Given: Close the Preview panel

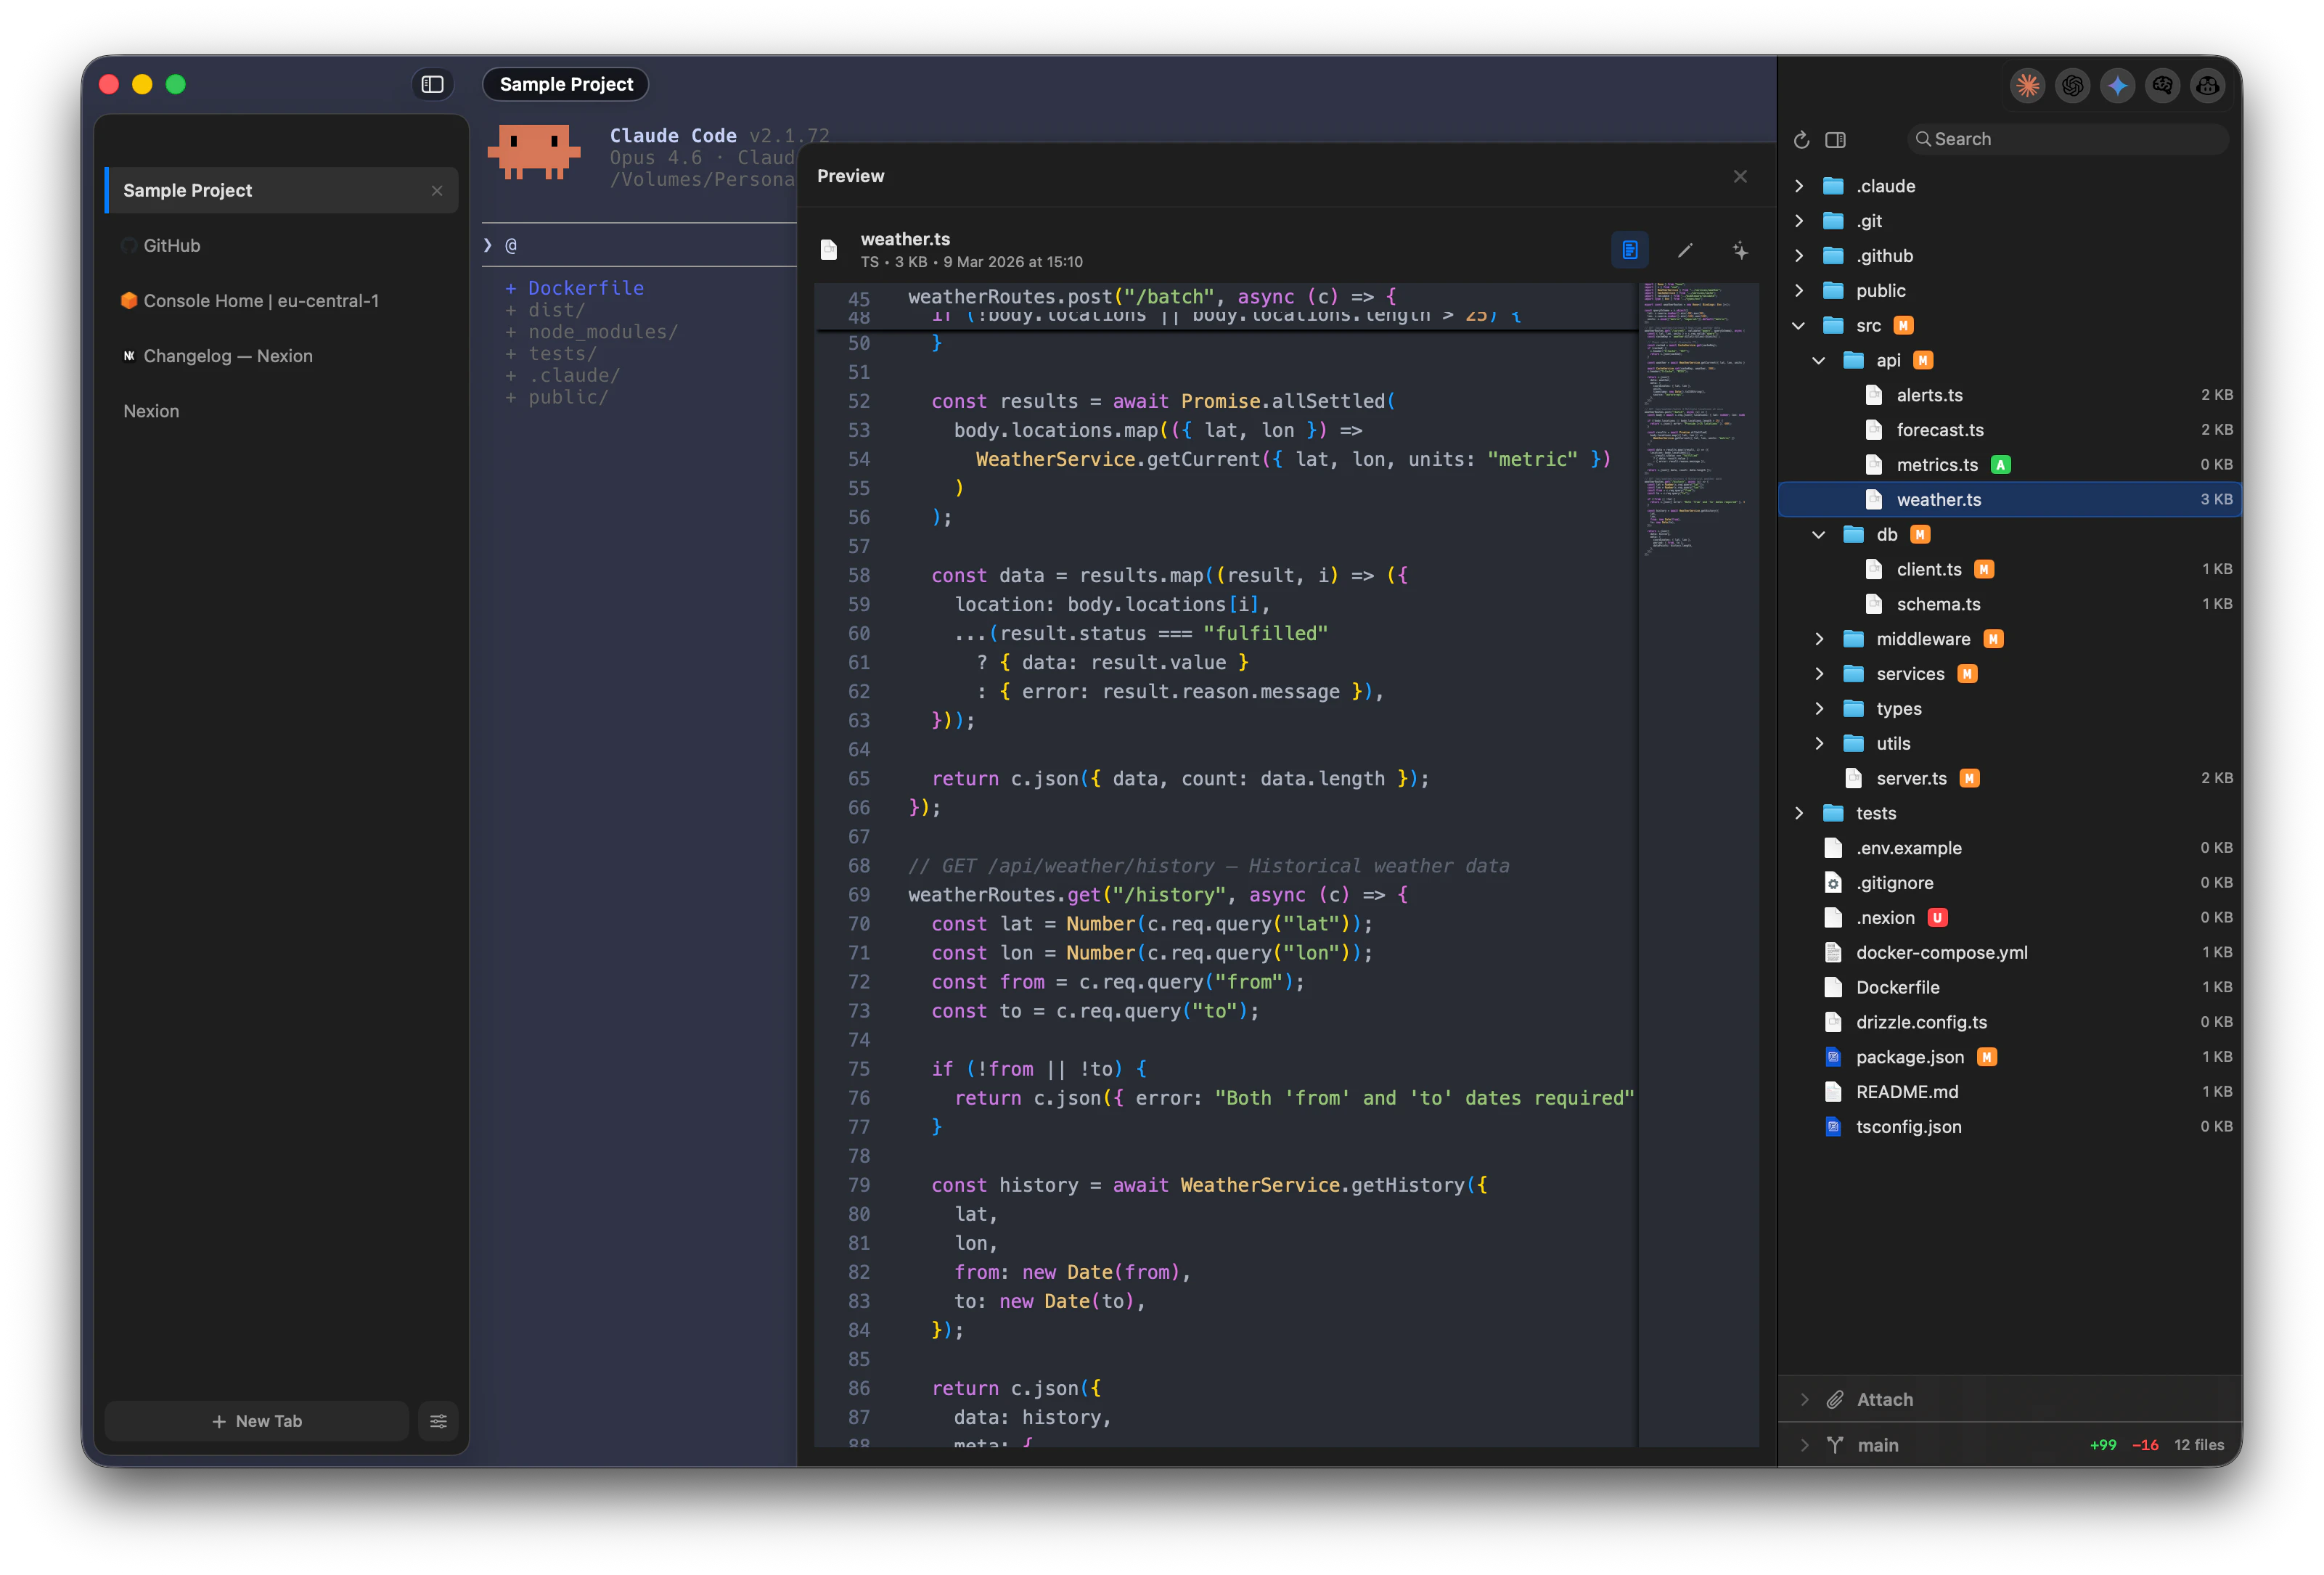Looking at the screenshot, I should click(x=1740, y=176).
